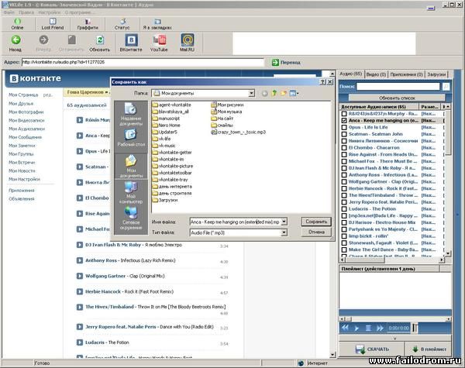
Task: Click the Сохранить button
Action: (x=316, y=222)
